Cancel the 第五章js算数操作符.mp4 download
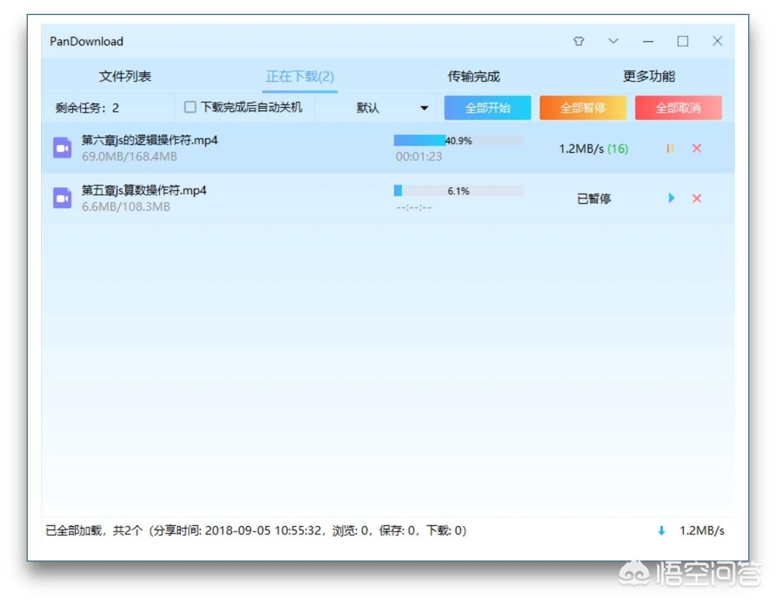The height and width of the screenshot is (601, 776). [x=697, y=198]
